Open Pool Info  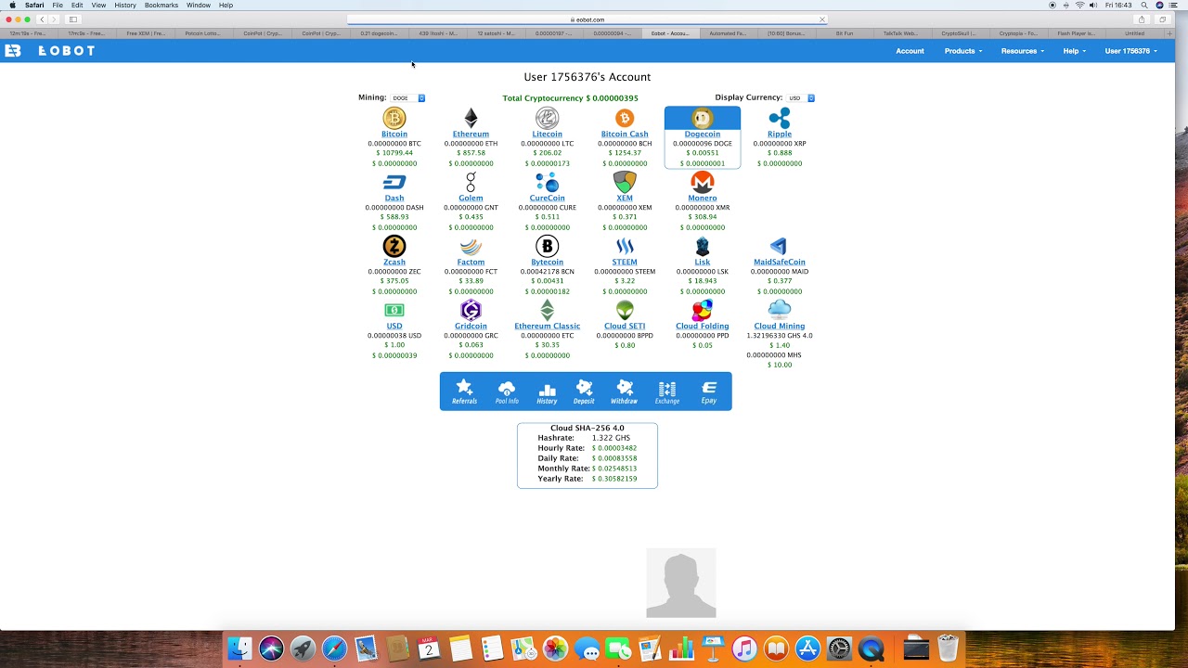tap(507, 392)
